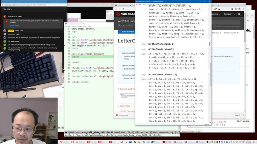This screenshot has width=257, height=144.
Task: Expand the Top chat dropdown
Action: click(x=8, y=9)
